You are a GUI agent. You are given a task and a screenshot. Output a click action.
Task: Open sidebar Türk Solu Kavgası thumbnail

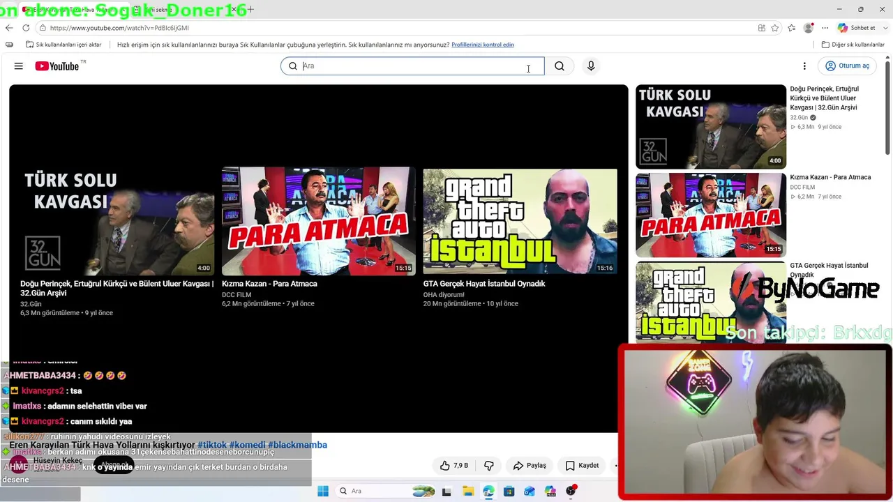[711, 127]
